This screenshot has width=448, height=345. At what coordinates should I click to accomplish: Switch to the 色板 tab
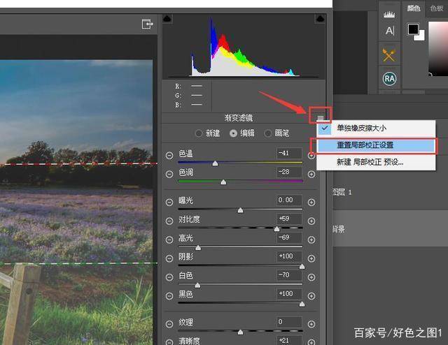point(437,8)
